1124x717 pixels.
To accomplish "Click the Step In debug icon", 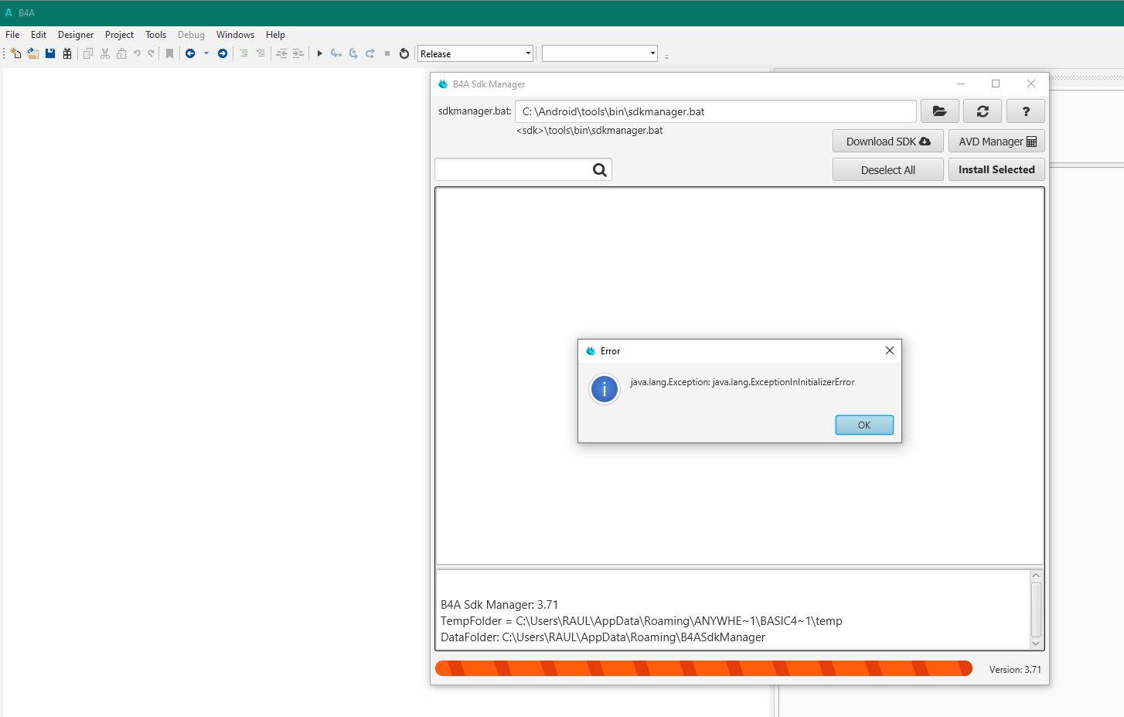I will [336, 53].
